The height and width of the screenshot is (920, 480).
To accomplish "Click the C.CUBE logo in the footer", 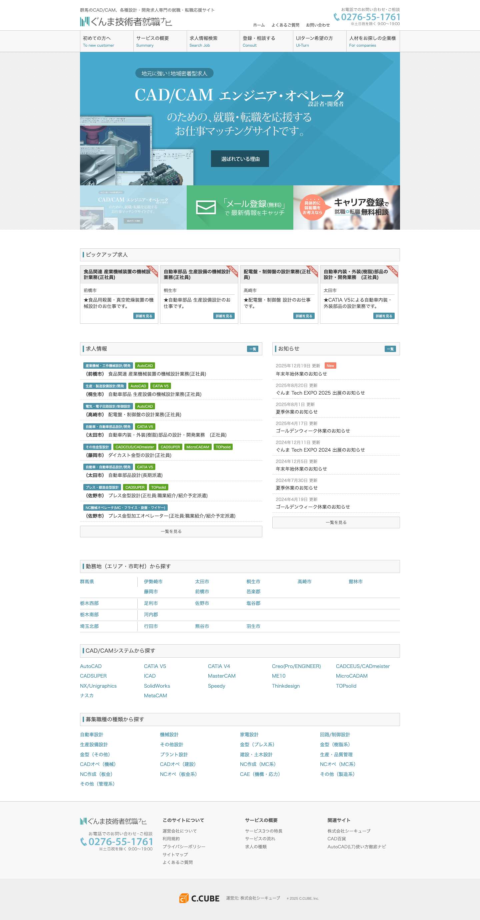I will coord(199,898).
